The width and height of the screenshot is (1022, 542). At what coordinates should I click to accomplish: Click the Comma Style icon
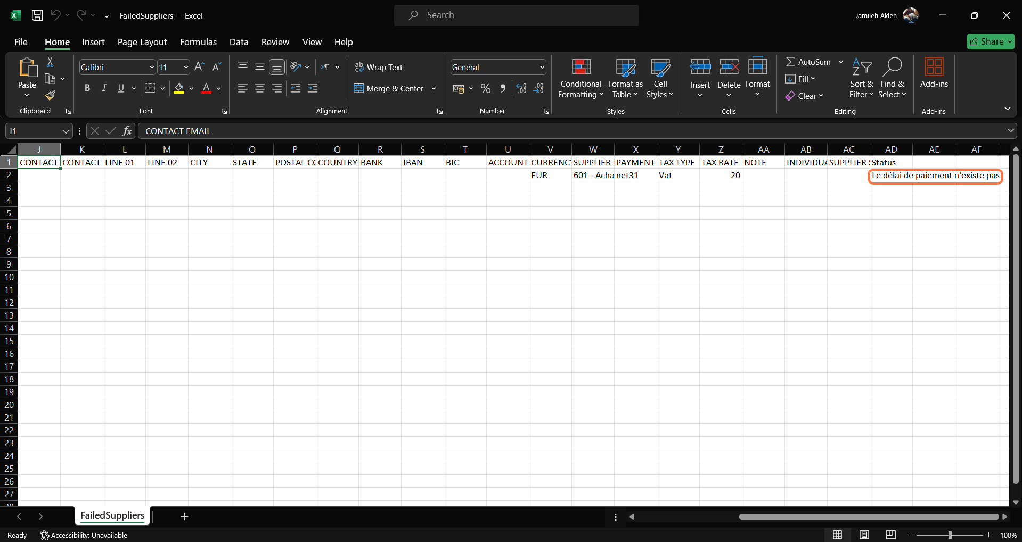[503, 88]
